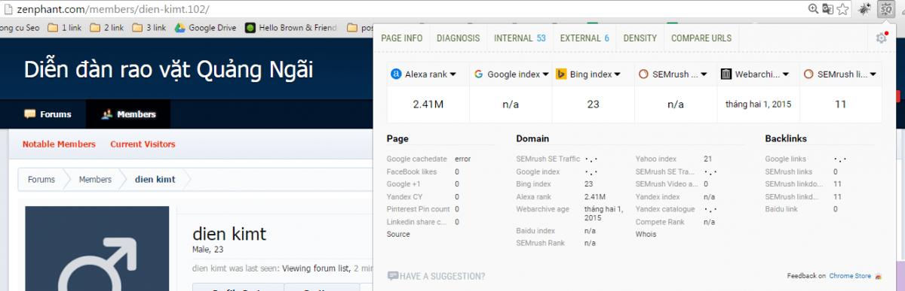The height and width of the screenshot is (291, 905).
Task: Select 'dien kimt' breadcrumb item
Action: tap(155, 180)
